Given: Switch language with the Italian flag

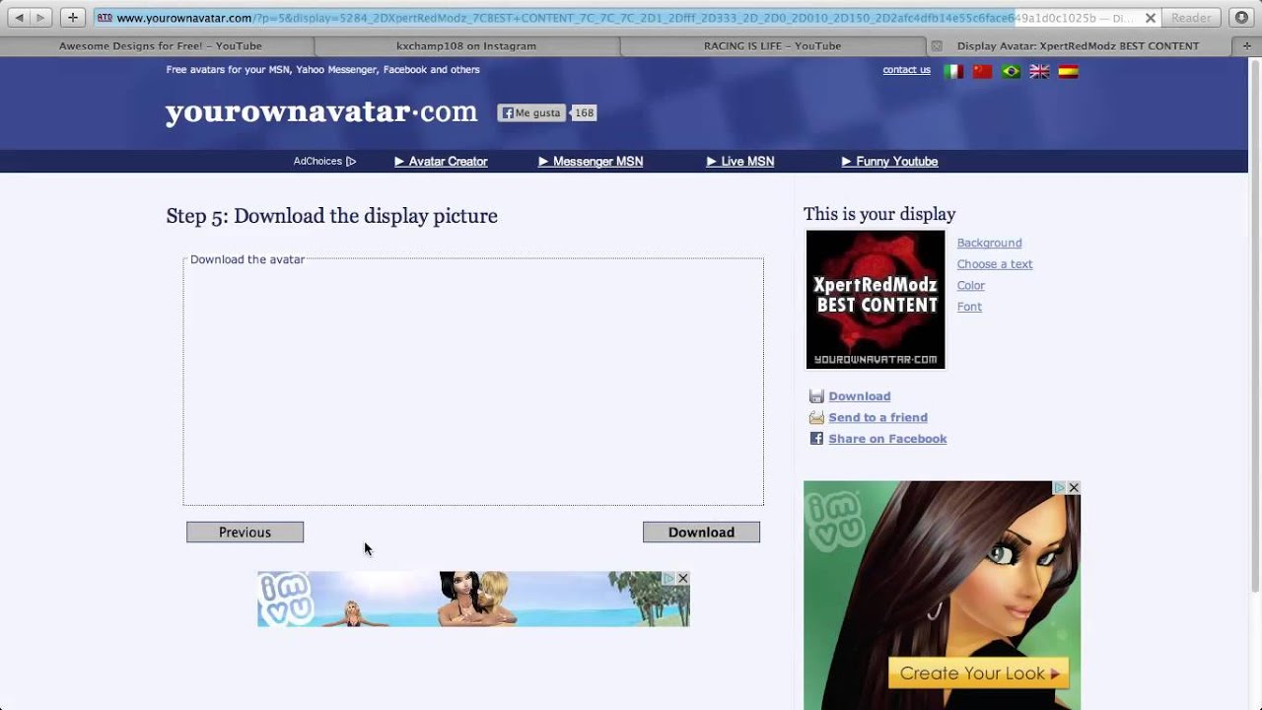Looking at the screenshot, I should [953, 71].
